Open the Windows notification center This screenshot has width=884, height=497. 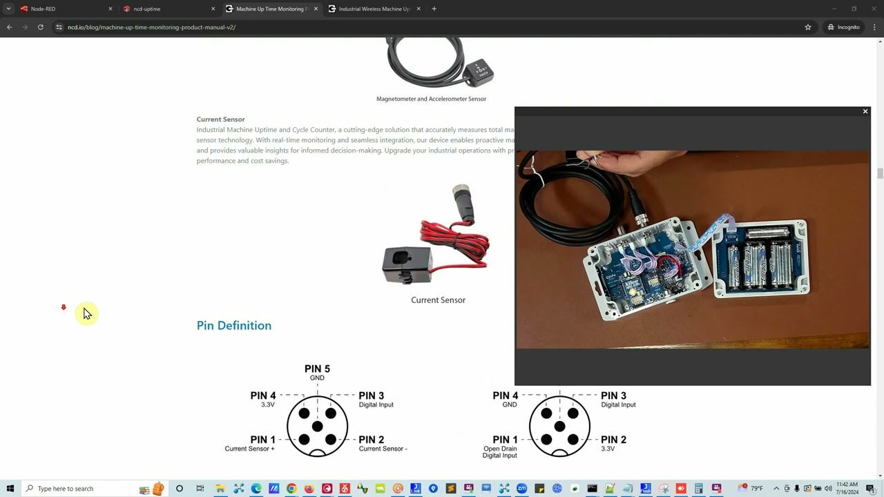870,488
